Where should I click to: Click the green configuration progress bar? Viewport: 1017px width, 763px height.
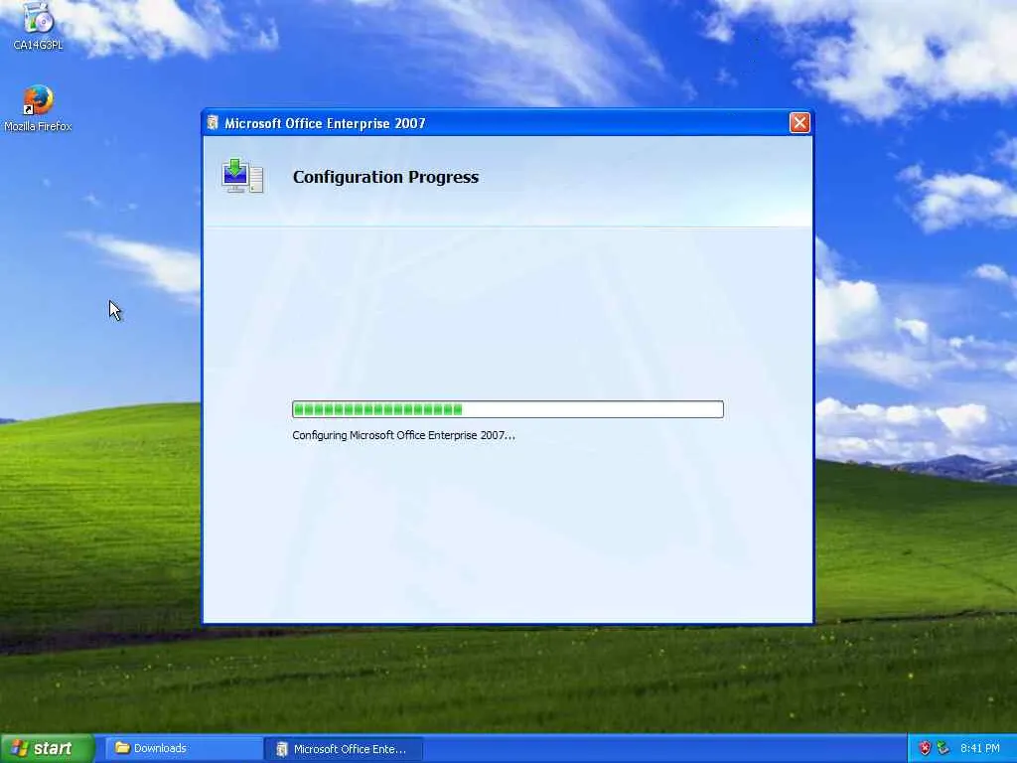tap(508, 408)
